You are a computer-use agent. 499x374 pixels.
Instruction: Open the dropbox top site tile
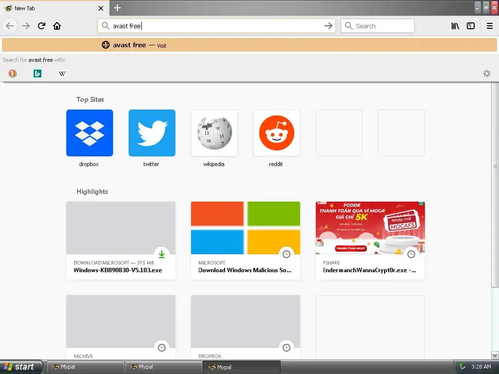pos(90,133)
